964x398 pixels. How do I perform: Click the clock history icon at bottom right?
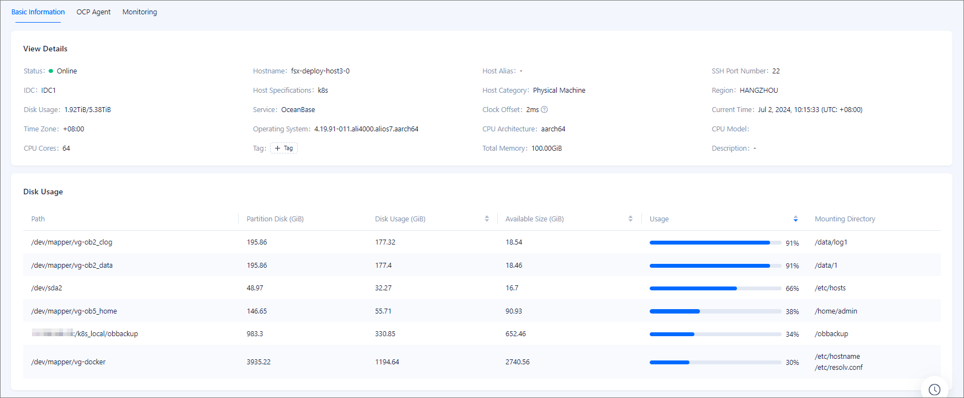pos(934,389)
